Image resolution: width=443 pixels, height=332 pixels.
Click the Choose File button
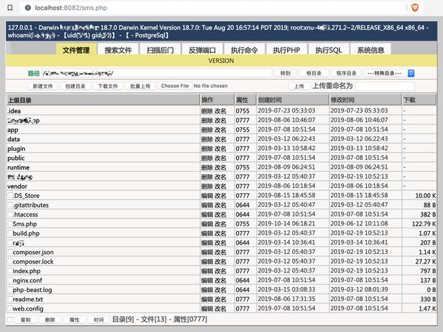click(x=174, y=86)
